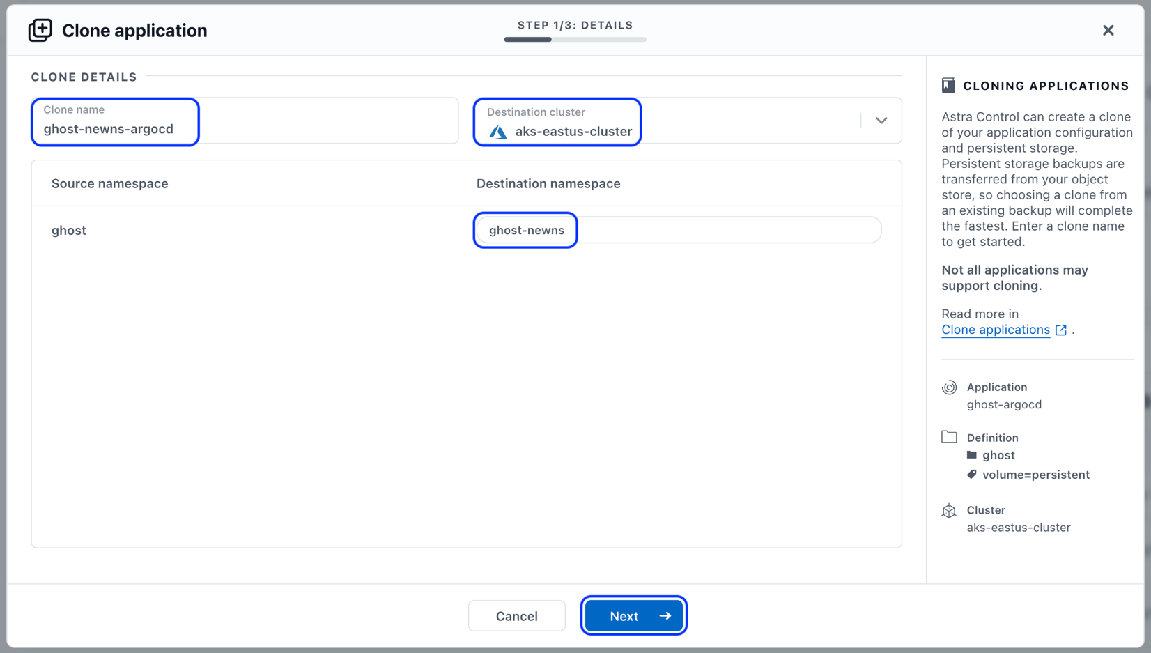
Task: Open the Clone applications documentation link
Action: [995, 330]
